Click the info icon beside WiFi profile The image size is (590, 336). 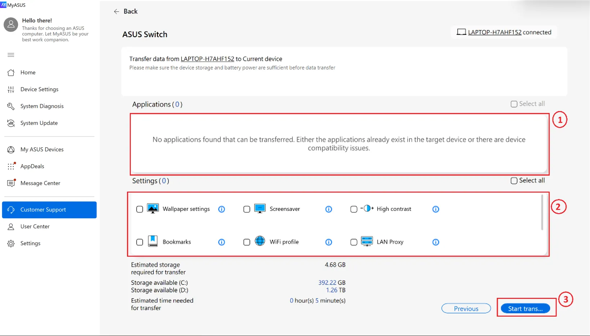tap(328, 242)
